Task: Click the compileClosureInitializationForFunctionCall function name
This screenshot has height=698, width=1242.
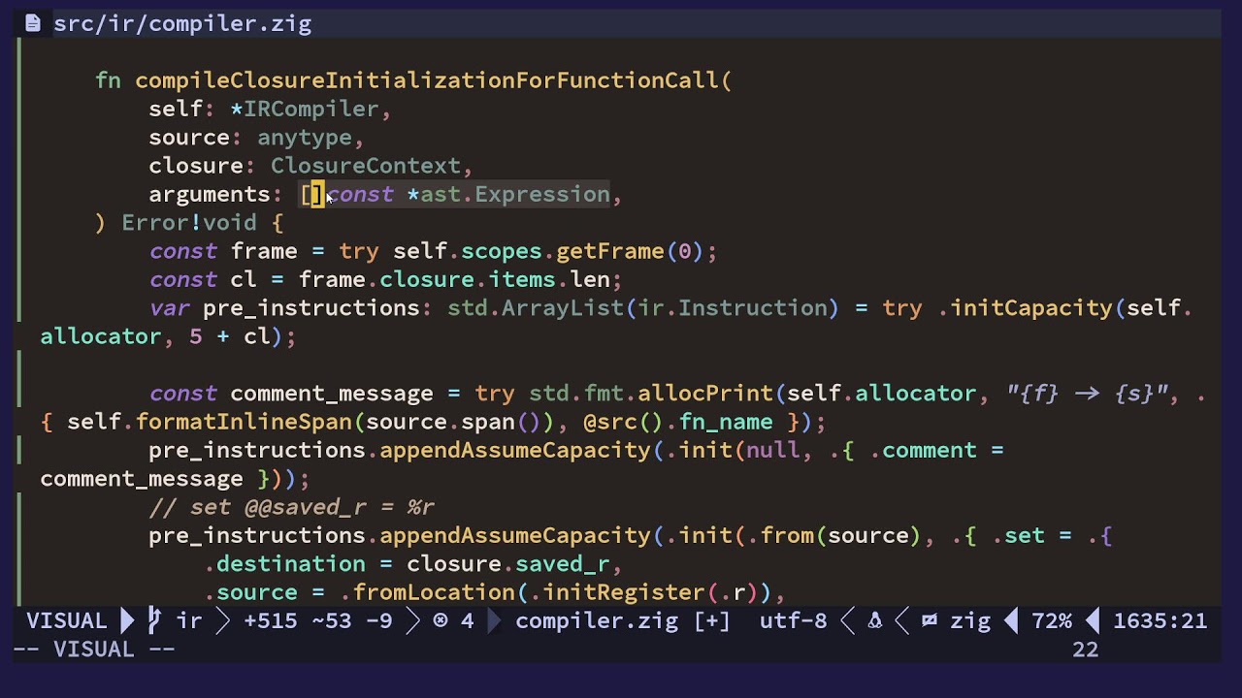Action: 427,80
